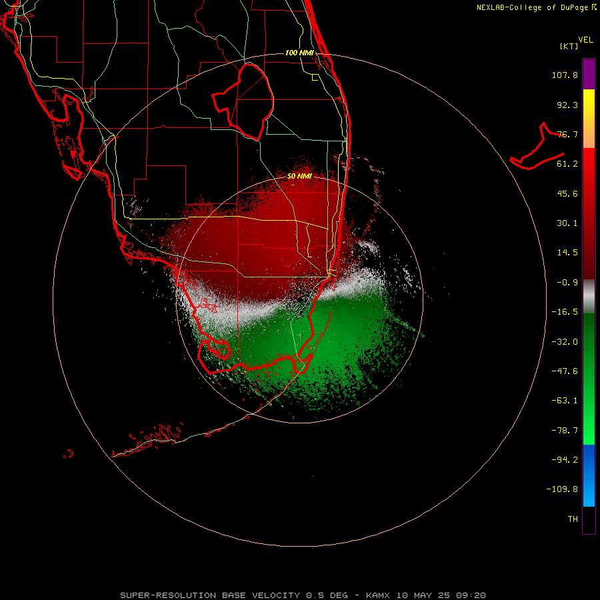Click the Super-Resolution Base Velocity caption
600x600 pixels.
click(303, 595)
